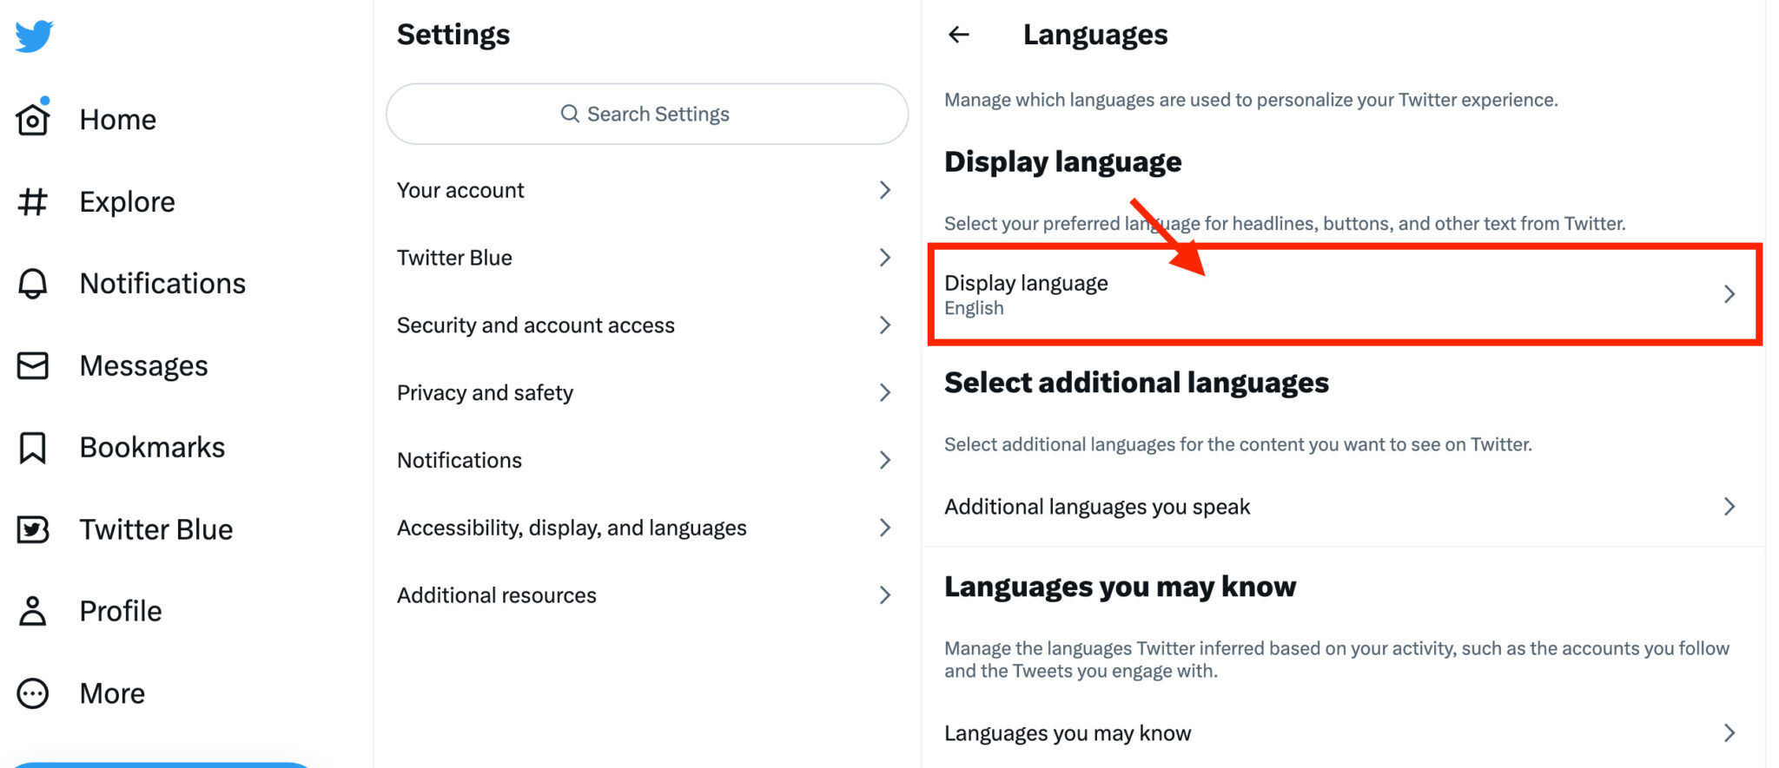Click the back arrow on Languages page

coord(959,35)
